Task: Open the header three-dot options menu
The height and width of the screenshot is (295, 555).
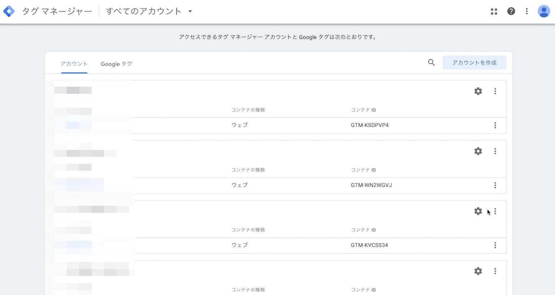Action: 527,12
